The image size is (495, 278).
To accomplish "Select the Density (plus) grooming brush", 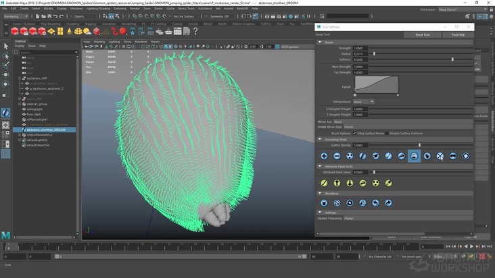I will [324, 156].
